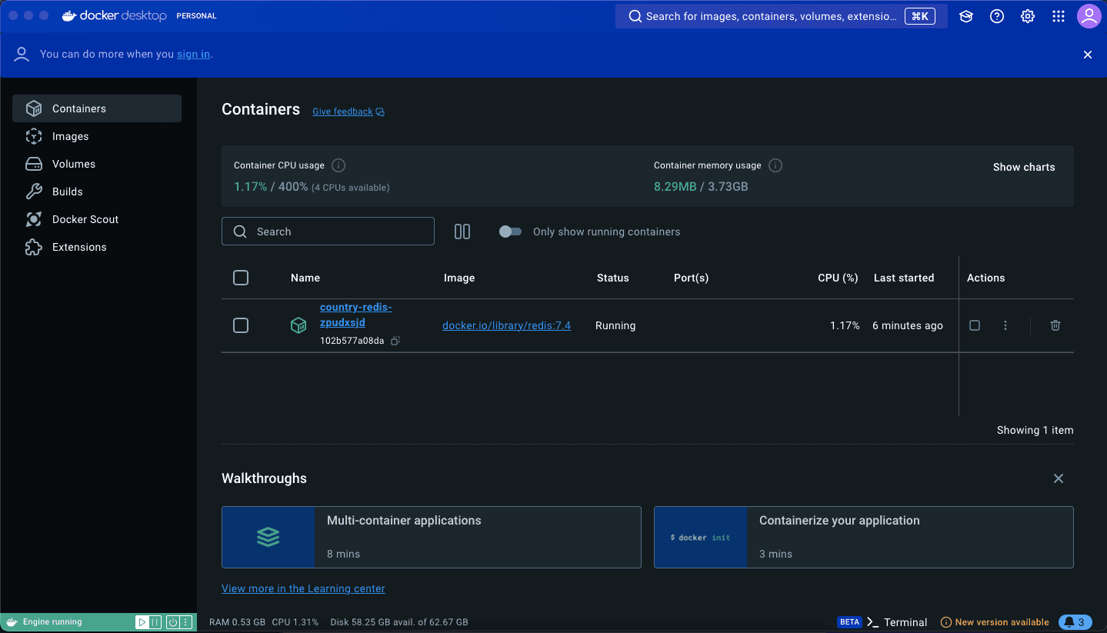The image size is (1107, 633).
Task: Click the sign in link
Action: click(x=193, y=54)
